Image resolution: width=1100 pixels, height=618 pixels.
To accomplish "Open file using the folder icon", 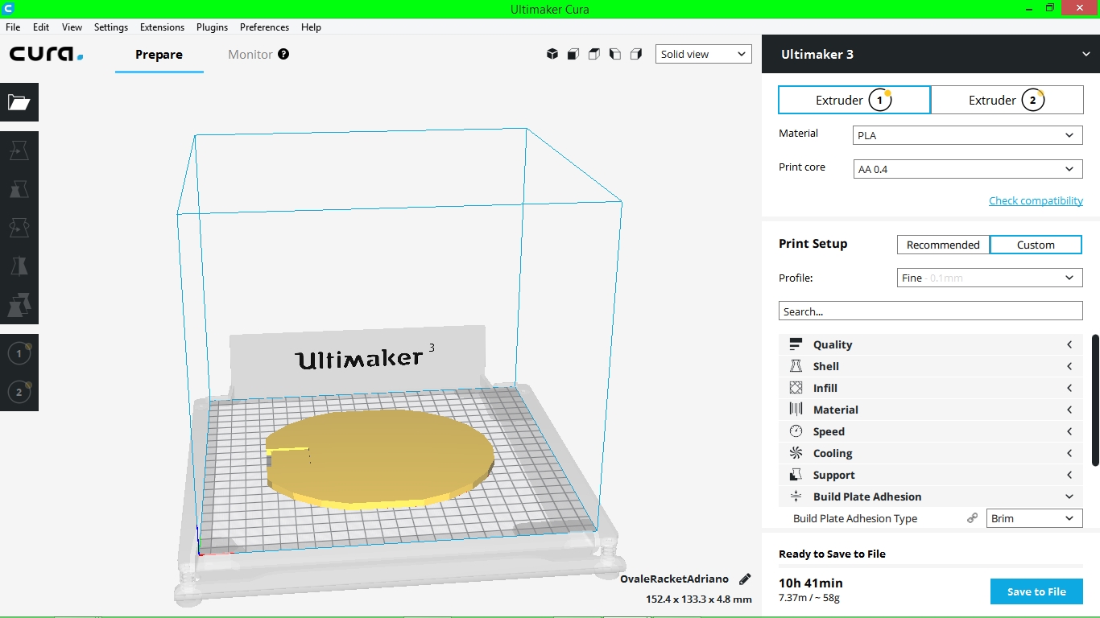I will click(19, 102).
